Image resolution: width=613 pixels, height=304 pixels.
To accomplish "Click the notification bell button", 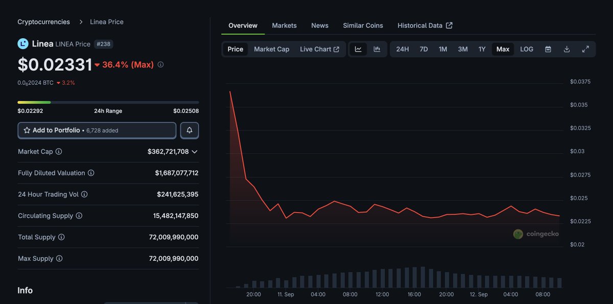I will (x=190, y=130).
